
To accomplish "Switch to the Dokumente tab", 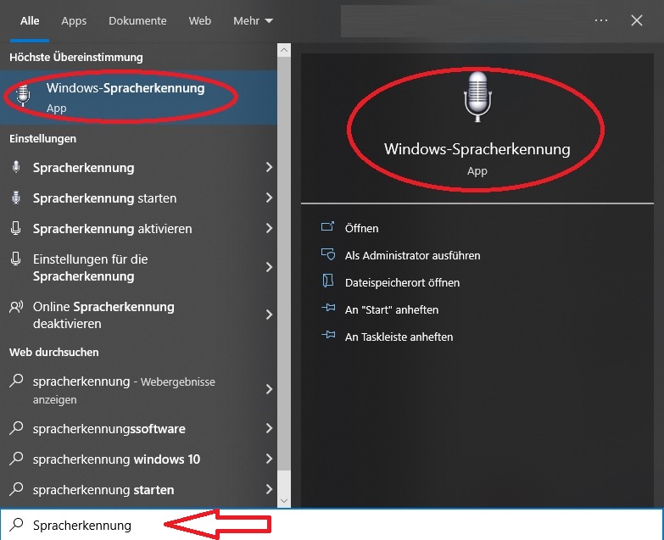I will pyautogui.click(x=137, y=20).
